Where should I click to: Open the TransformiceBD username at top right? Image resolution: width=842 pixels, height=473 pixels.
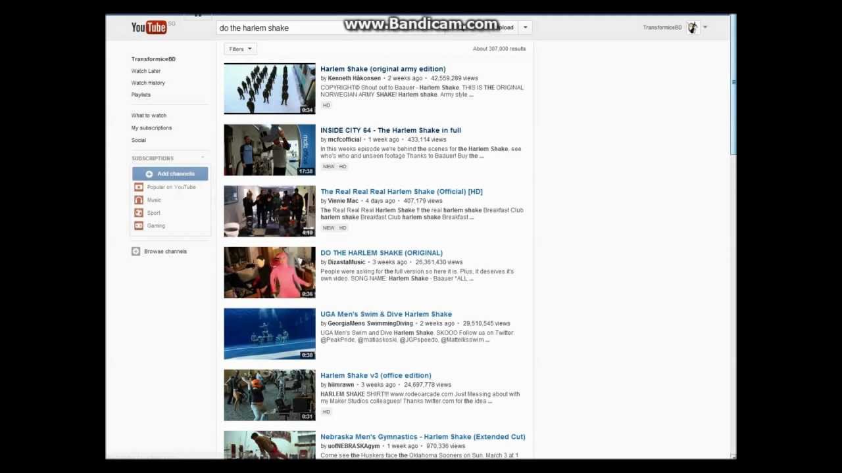pyautogui.click(x=662, y=28)
